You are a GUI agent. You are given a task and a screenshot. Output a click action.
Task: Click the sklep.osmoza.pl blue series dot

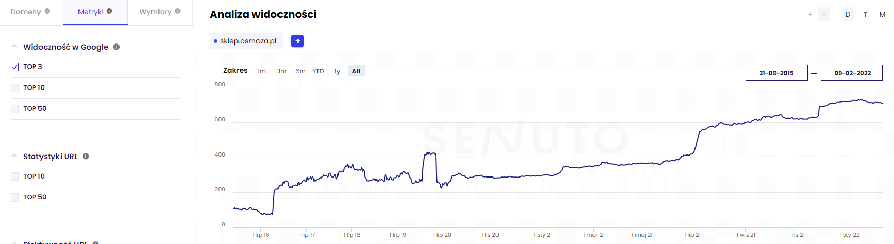(x=215, y=41)
